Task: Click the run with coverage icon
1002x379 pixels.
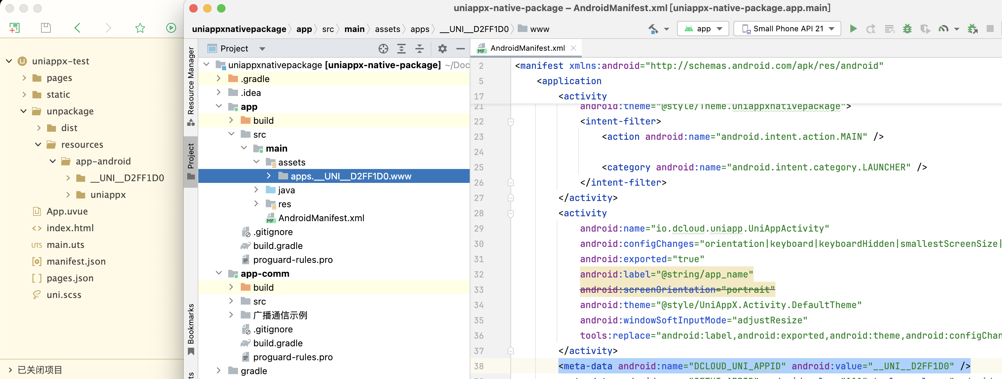Action: tap(925, 29)
